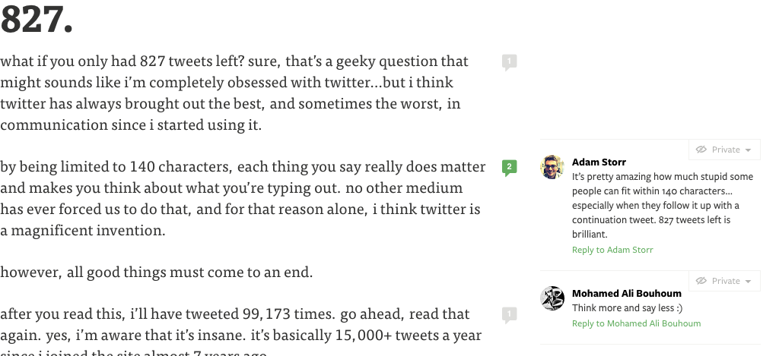Click Adam Storr's avatar picture
This screenshot has width=779, height=356.
(552, 167)
